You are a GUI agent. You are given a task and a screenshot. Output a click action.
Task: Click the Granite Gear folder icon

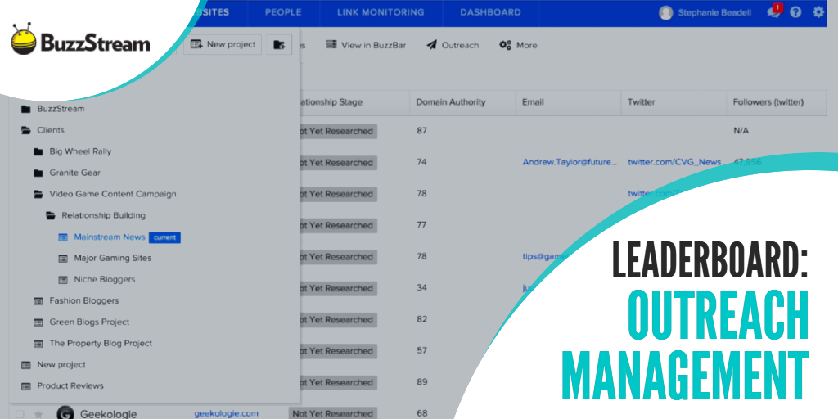click(38, 173)
